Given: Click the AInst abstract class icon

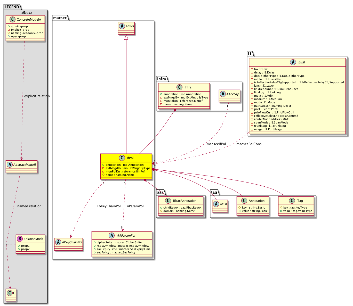Looking at the screenshot, I should [x=216, y=204].
